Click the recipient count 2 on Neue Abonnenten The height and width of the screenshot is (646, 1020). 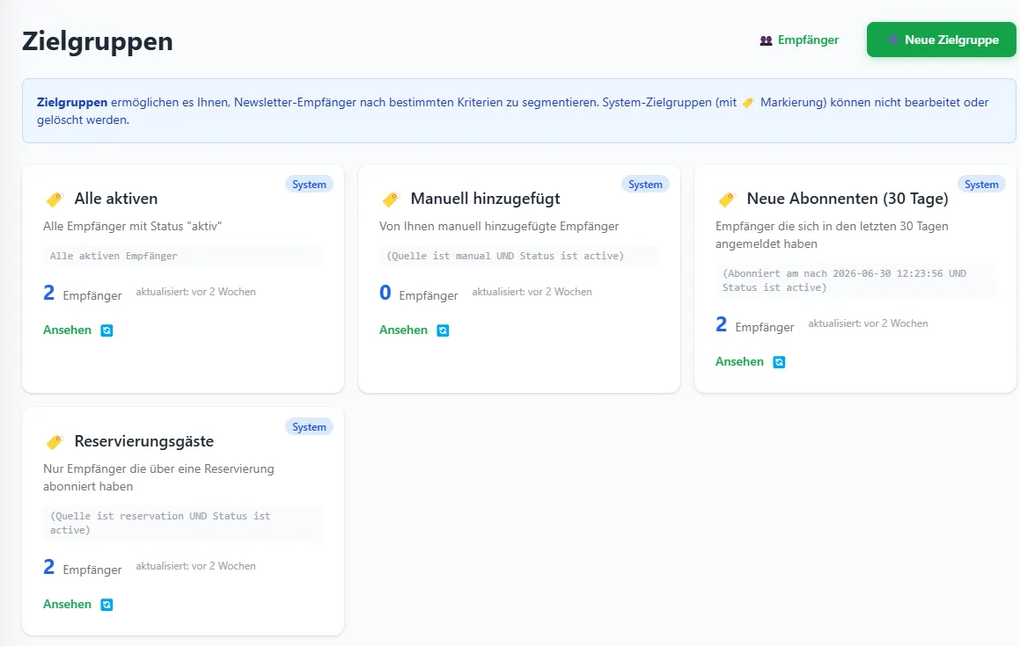(x=722, y=324)
